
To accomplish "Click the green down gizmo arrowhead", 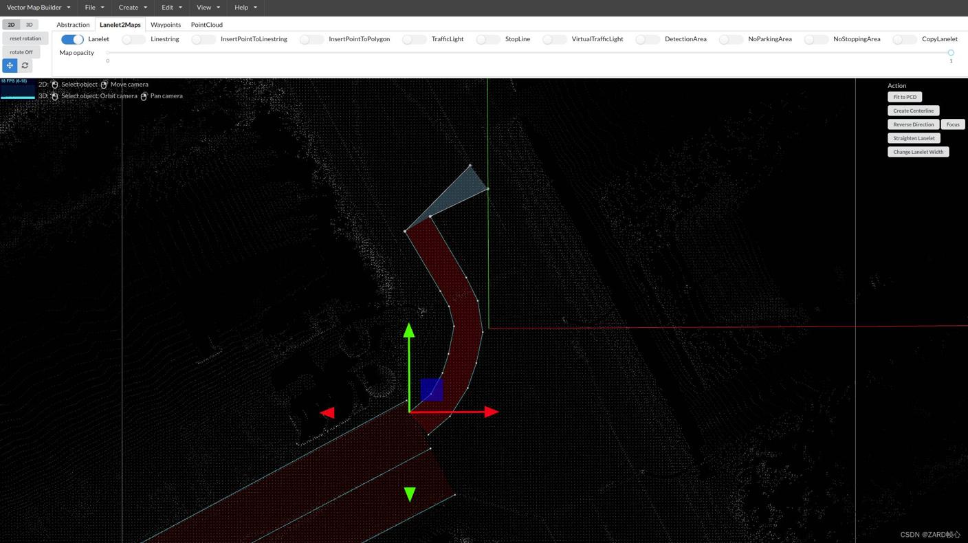I will pos(410,494).
